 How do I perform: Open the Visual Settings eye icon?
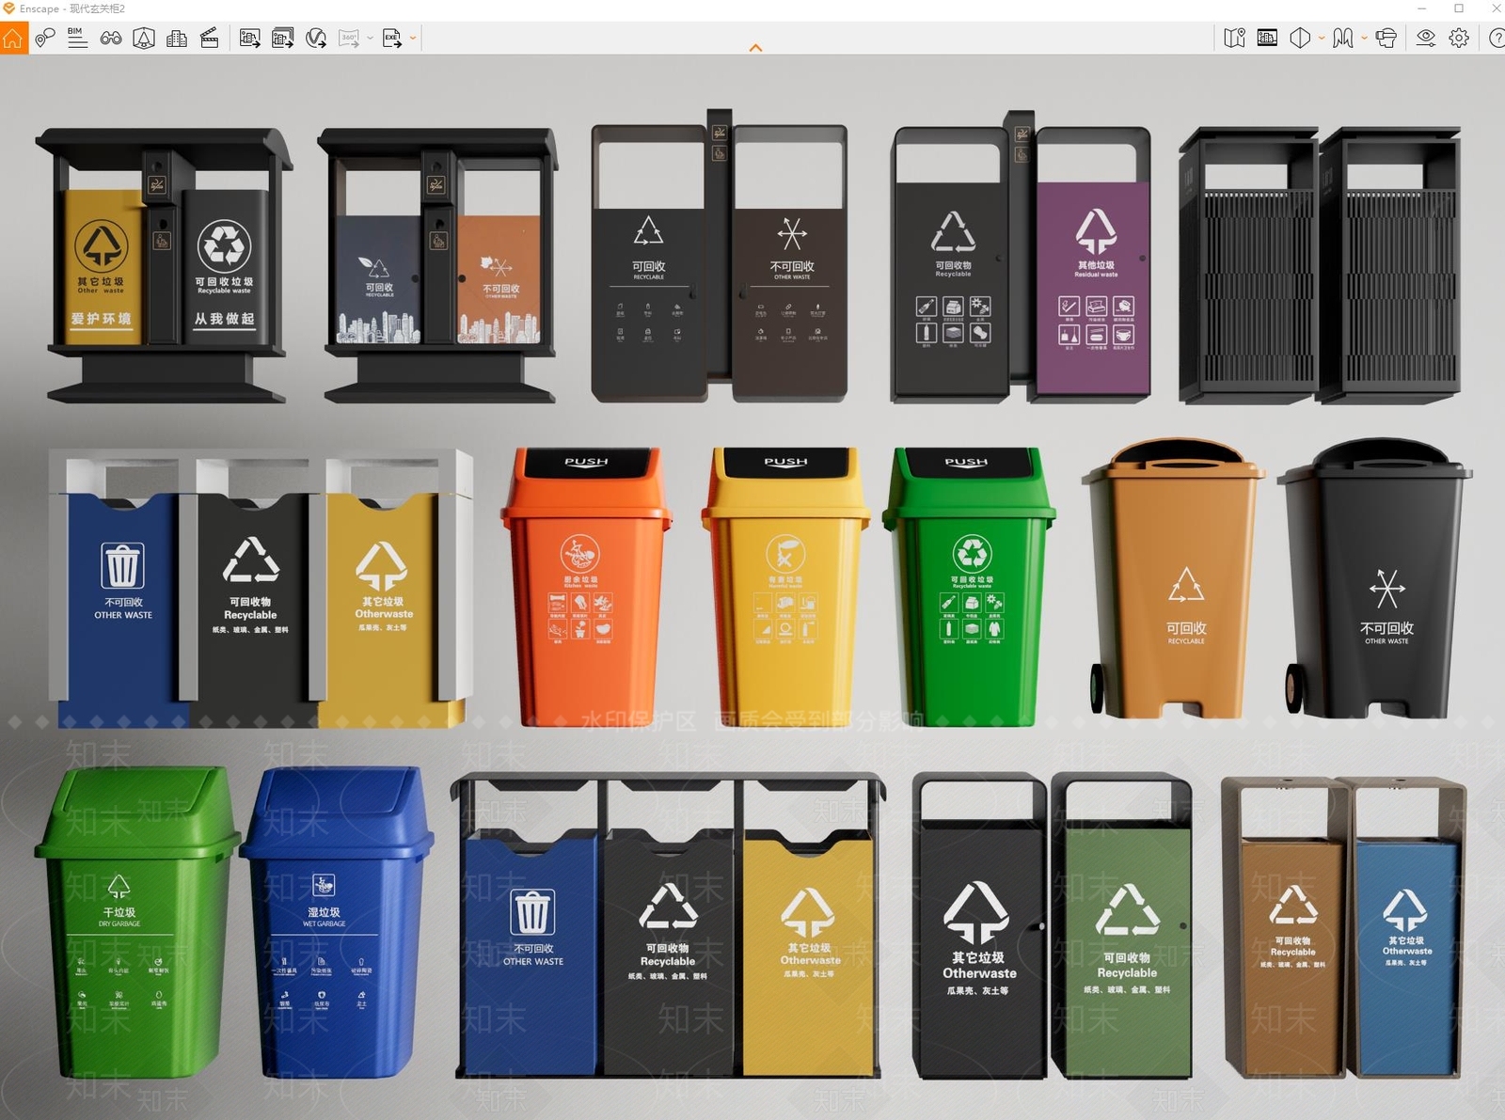coord(1426,39)
